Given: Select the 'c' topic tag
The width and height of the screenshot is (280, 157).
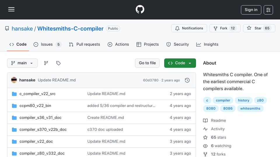Looking at the screenshot, I should [207, 100].
